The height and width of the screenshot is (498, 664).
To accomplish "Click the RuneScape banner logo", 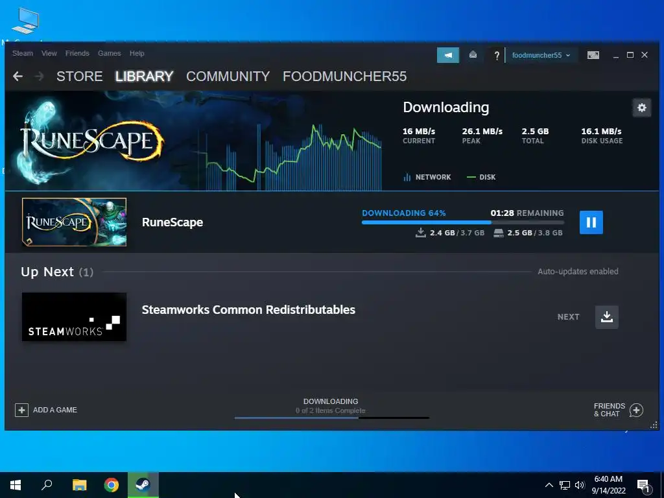I will pos(91,141).
